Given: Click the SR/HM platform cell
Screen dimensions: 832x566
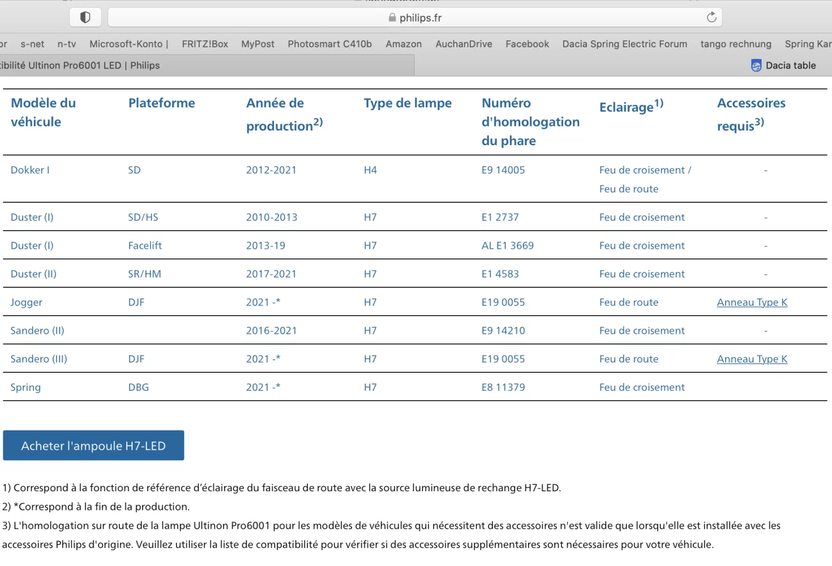Looking at the screenshot, I should coord(145,274).
